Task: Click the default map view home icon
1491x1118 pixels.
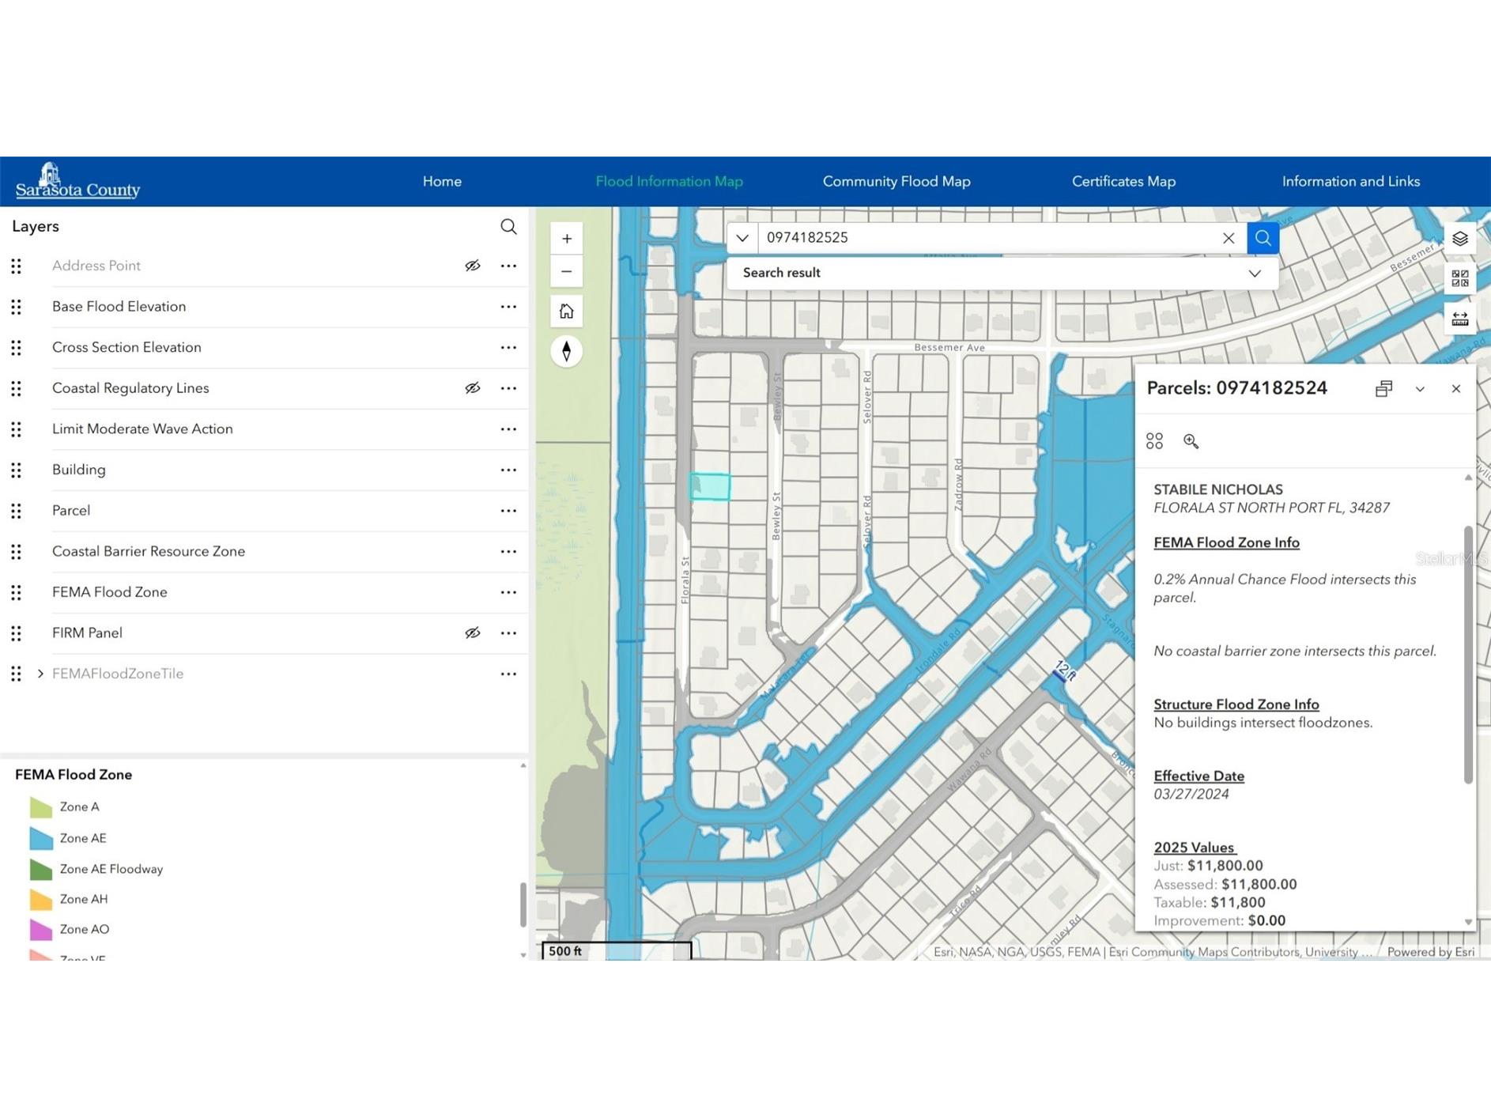Action: tap(566, 312)
